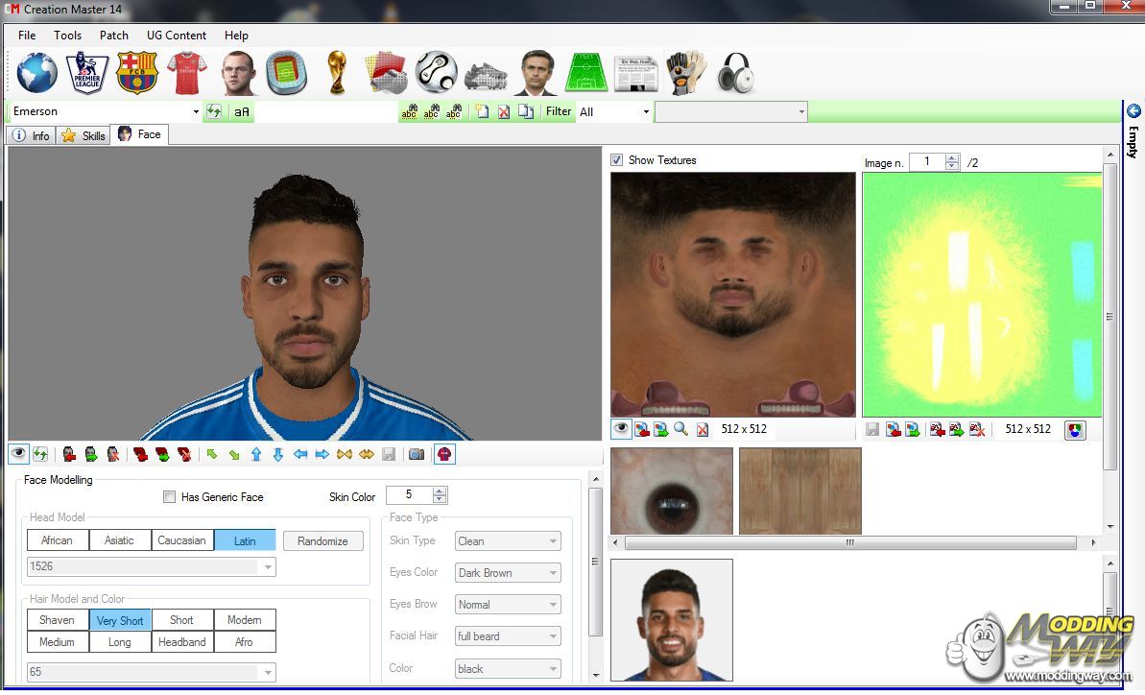The image size is (1145, 695).
Task: Open the FC Barcelona teams icon
Action: click(136, 73)
